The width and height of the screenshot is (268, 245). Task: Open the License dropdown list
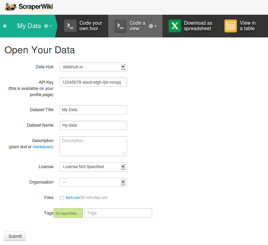click(93, 167)
